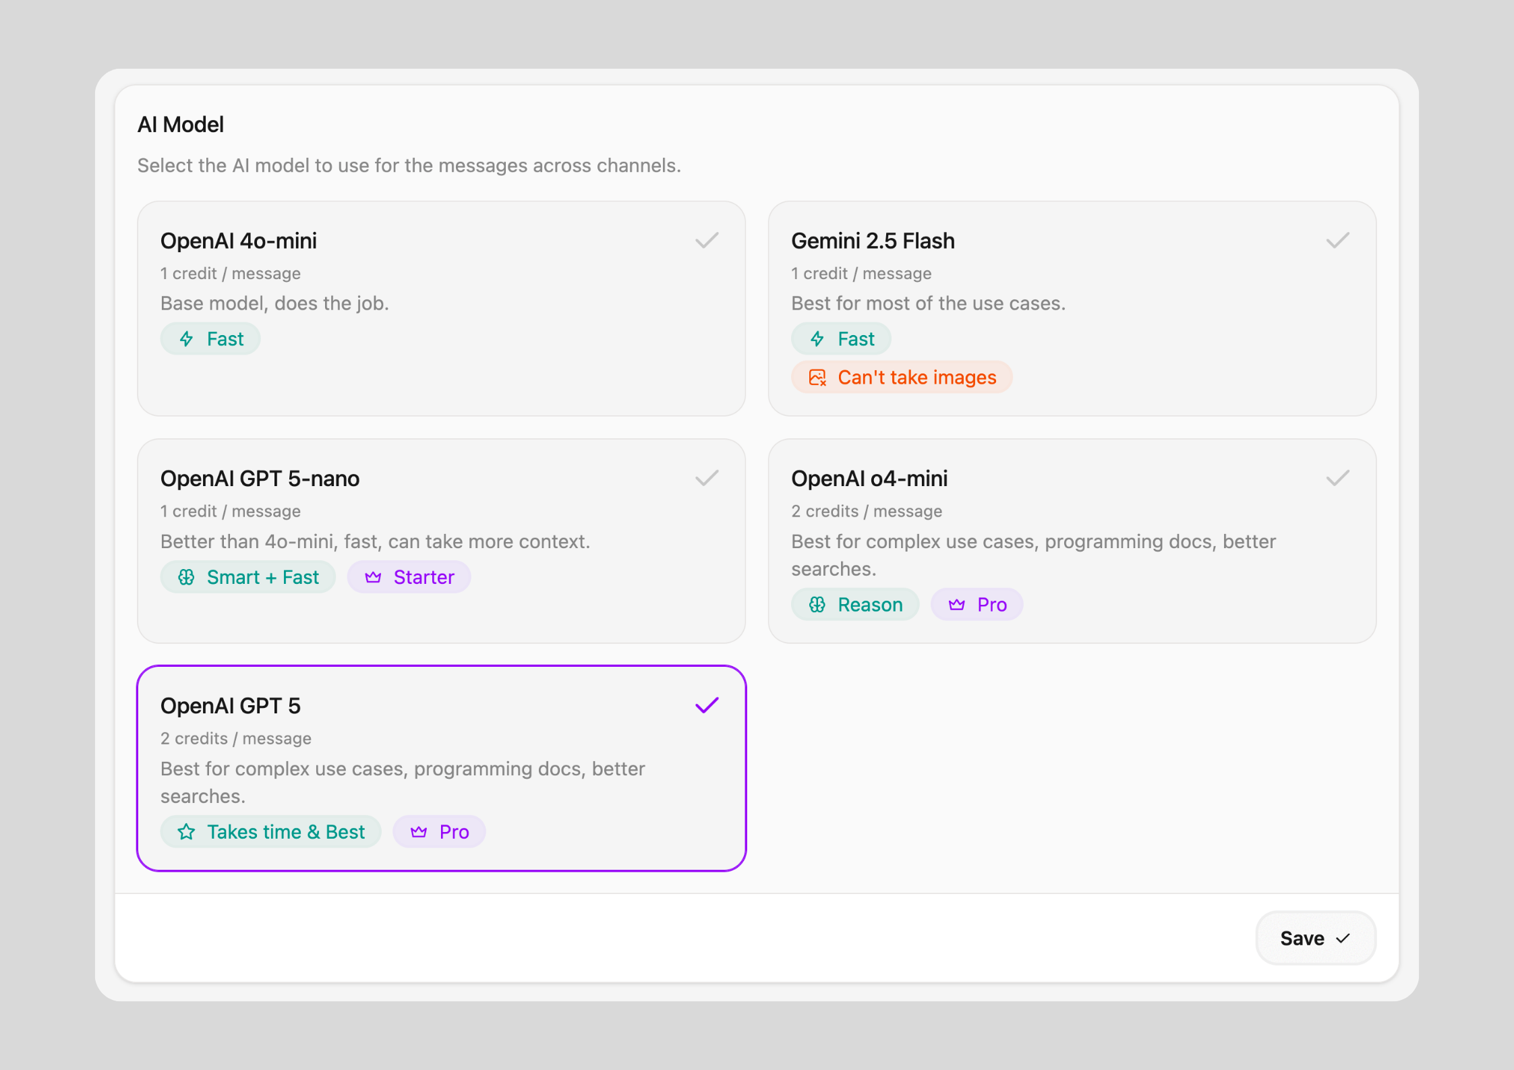This screenshot has width=1514, height=1070.
Task: Click lightning bolt icon on OpenAI 4o-mini's Fast tag
Action: 187,339
